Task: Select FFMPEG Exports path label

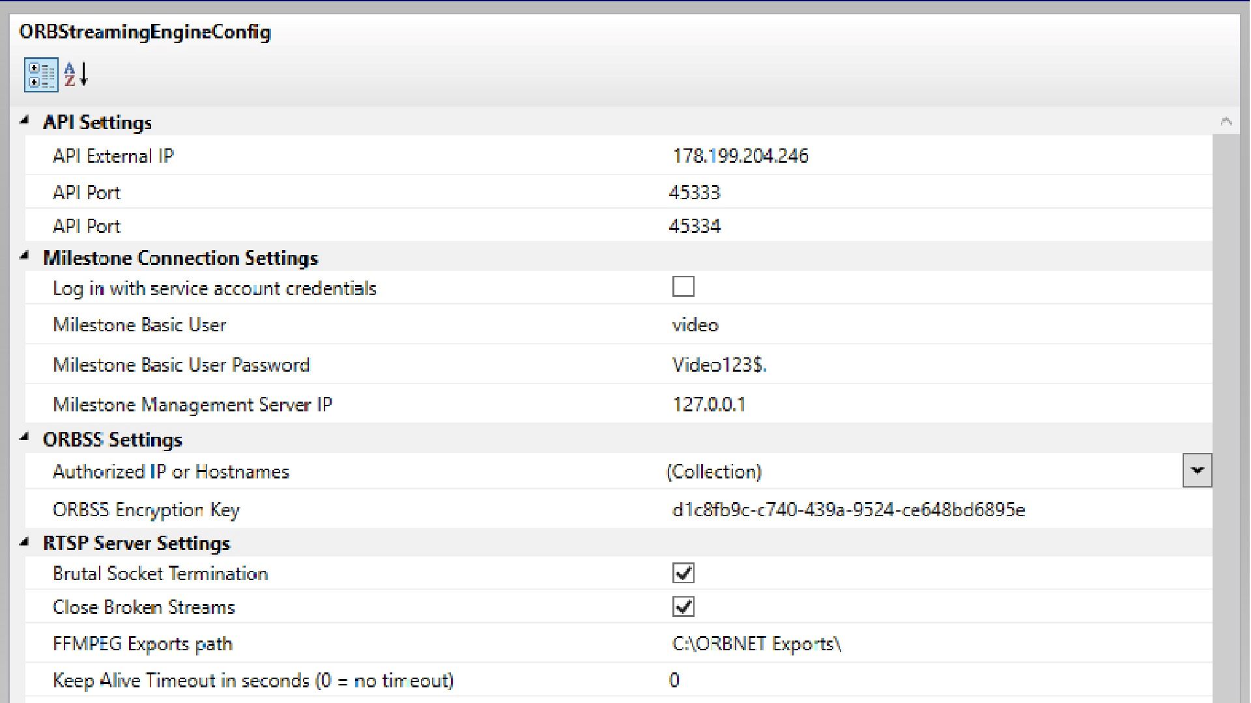Action: pos(142,644)
